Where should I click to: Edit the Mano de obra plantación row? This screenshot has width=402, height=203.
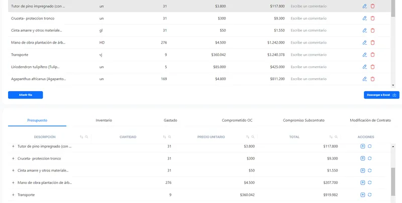click(x=365, y=43)
